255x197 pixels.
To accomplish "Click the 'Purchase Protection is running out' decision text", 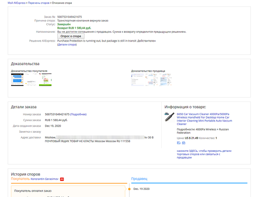I will pos(96,41).
